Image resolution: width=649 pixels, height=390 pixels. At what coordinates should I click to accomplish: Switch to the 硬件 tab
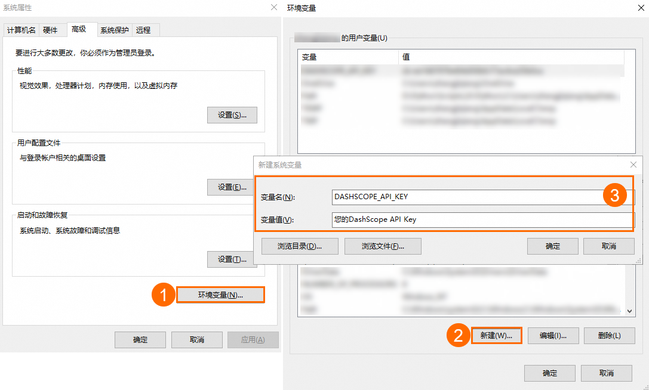coord(51,30)
